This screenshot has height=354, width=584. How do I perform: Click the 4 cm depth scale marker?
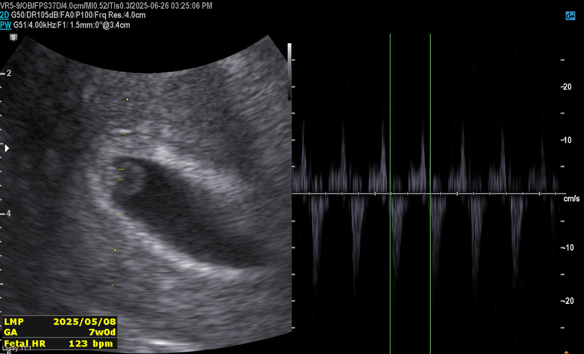coord(9,214)
